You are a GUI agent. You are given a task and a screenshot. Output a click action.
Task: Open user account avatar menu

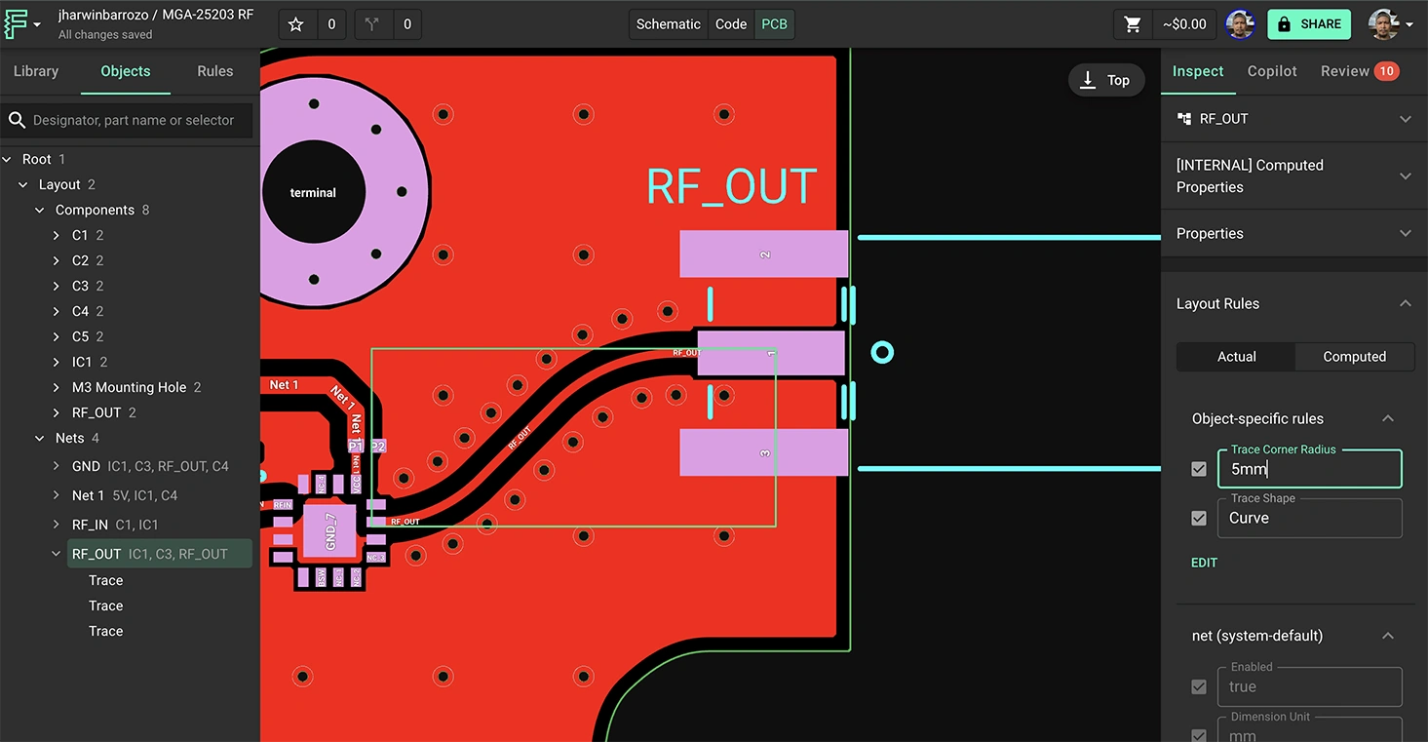[x=1390, y=24]
